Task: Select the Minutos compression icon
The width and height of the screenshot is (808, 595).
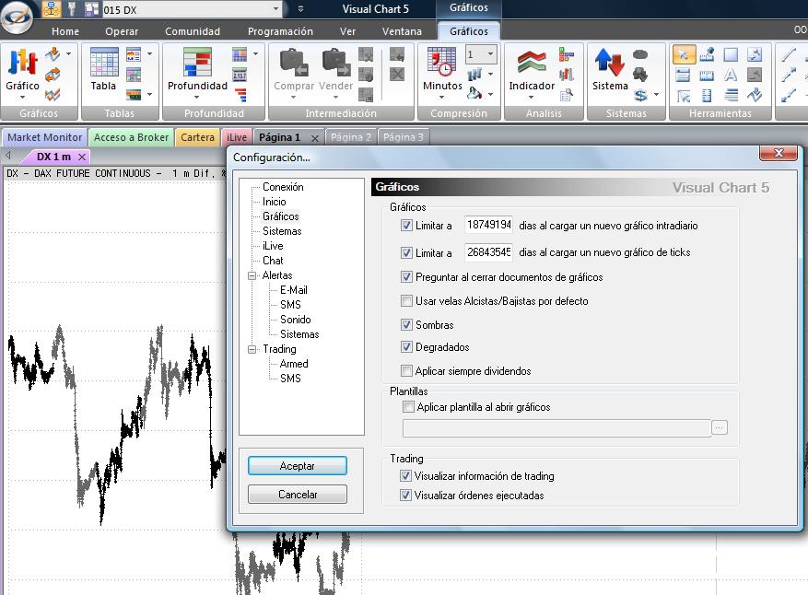Action: [x=442, y=64]
